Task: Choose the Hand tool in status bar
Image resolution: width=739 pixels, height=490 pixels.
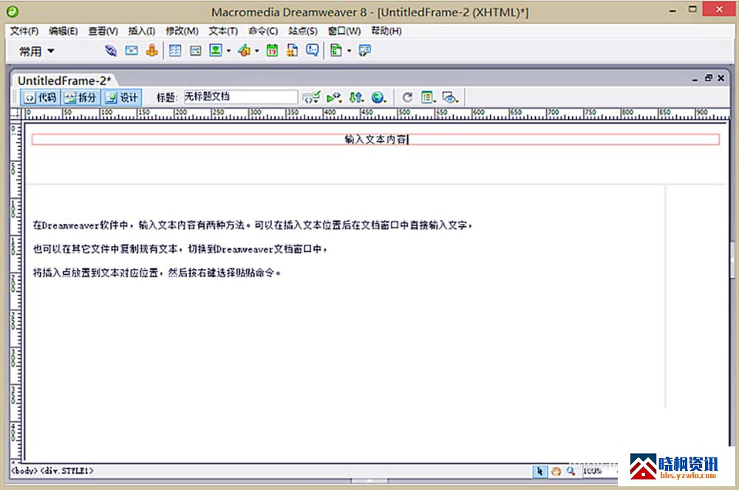Action: point(556,471)
